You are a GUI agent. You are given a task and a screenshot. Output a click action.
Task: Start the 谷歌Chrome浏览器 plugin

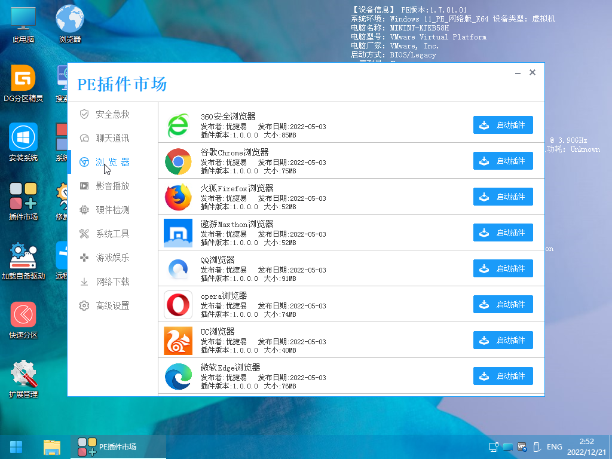(503, 161)
